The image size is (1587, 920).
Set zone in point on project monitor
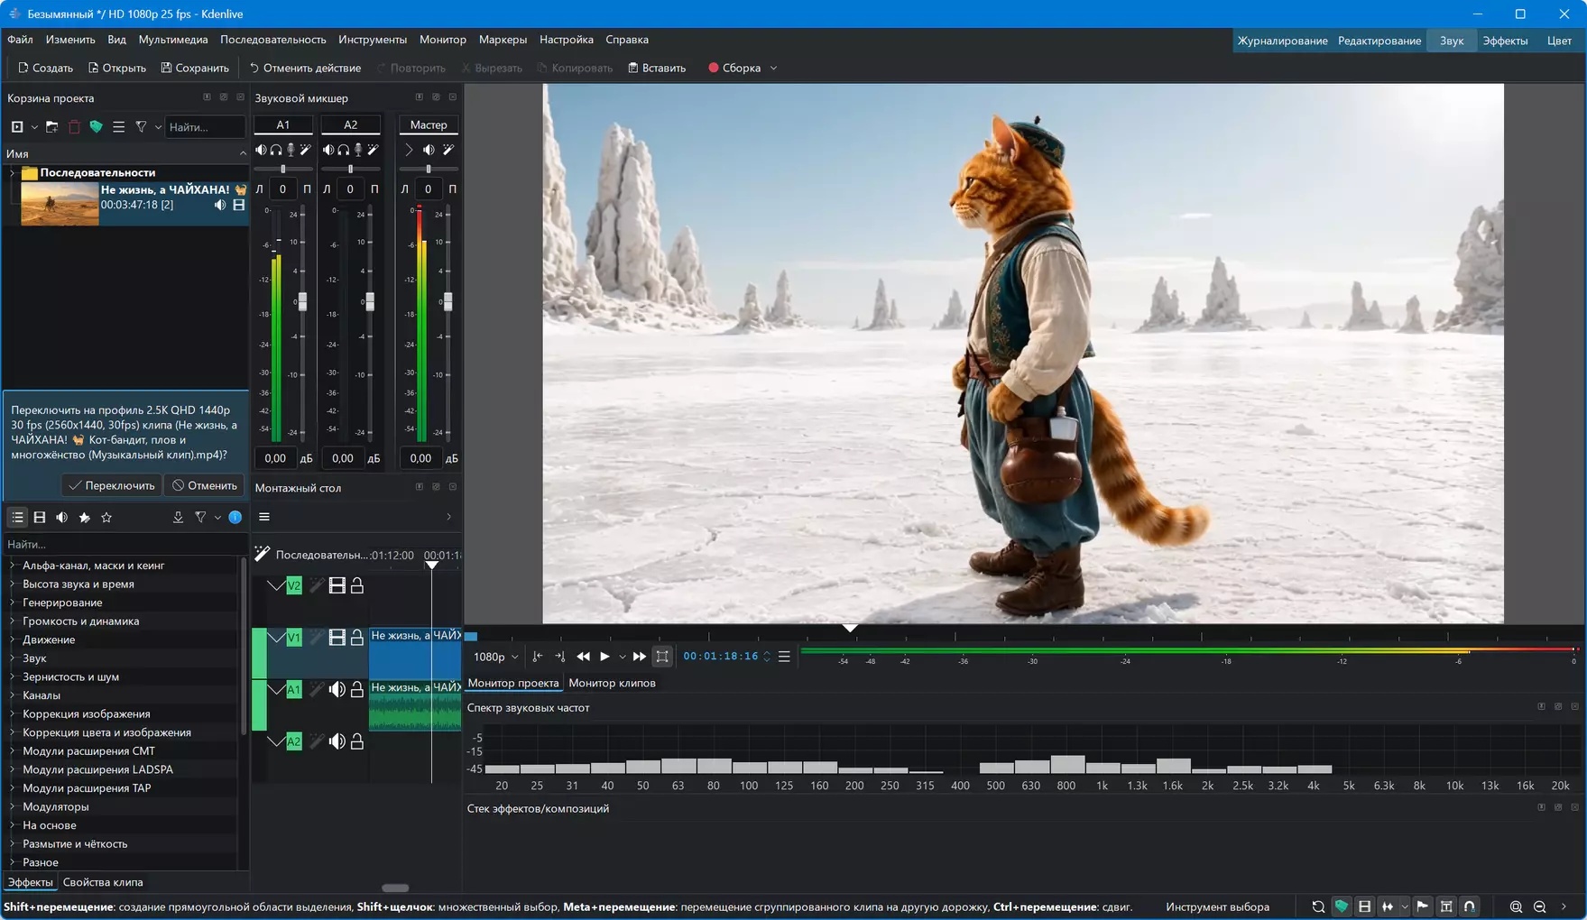(538, 657)
